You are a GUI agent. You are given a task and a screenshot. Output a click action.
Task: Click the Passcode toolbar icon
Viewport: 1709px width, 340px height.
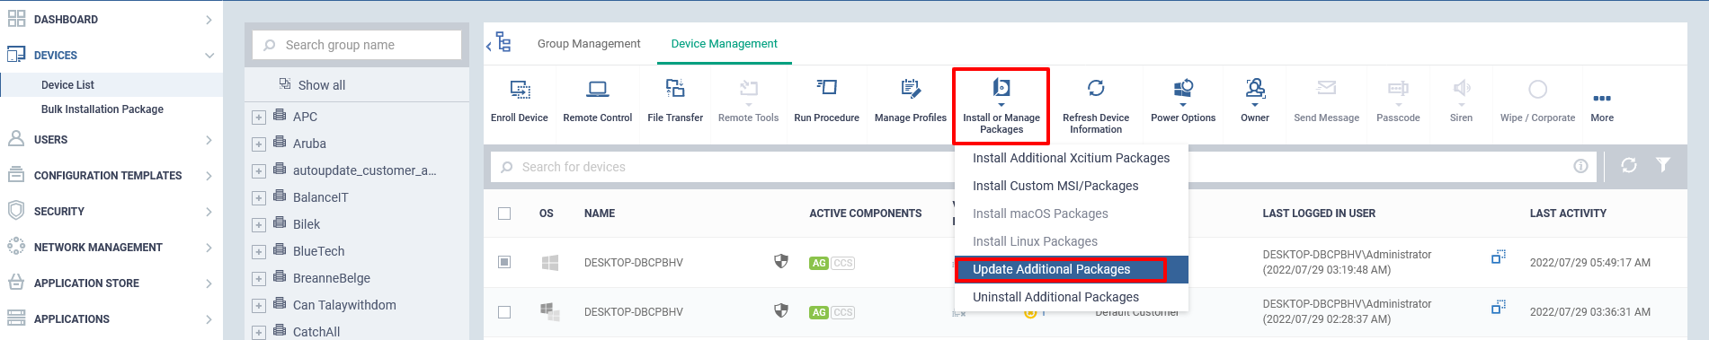[x=1398, y=89]
